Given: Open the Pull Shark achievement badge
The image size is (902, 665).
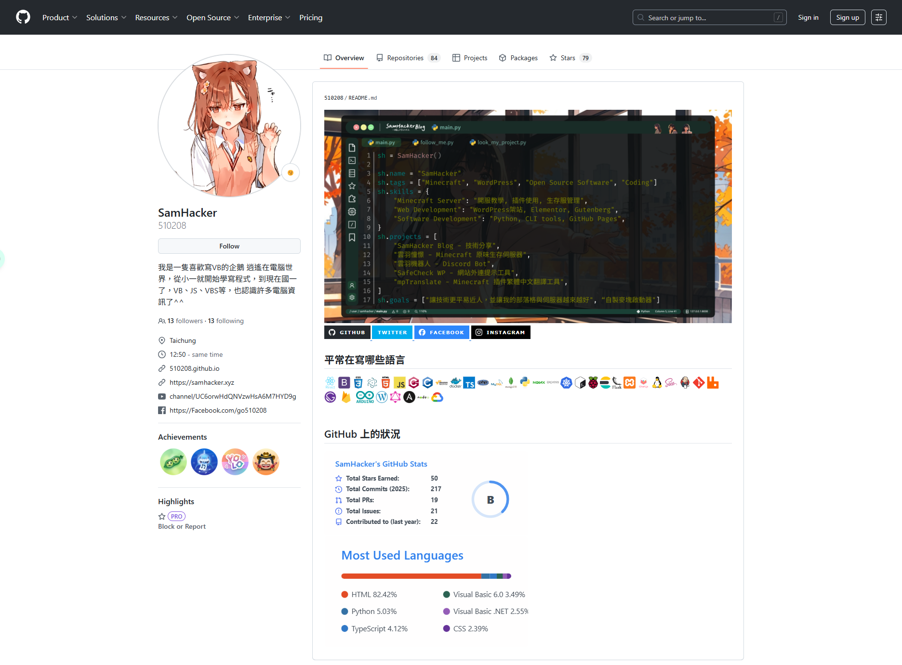Looking at the screenshot, I should (x=204, y=462).
